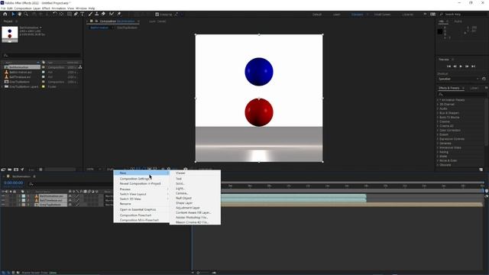
Task: Select the Roto Brush tool
Action: pyautogui.click(x=112, y=14)
